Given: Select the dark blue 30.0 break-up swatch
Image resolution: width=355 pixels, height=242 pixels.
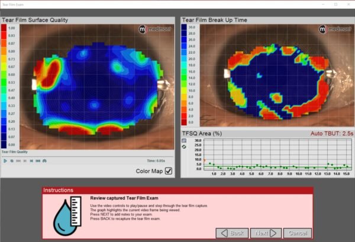Looking at the screenshot, I should [189, 28].
